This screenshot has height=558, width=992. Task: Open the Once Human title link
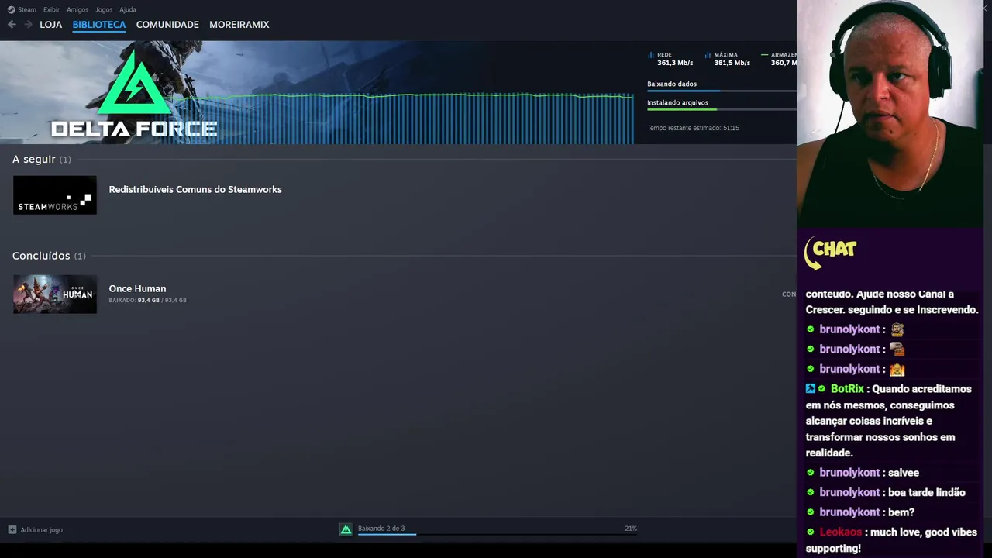(137, 288)
